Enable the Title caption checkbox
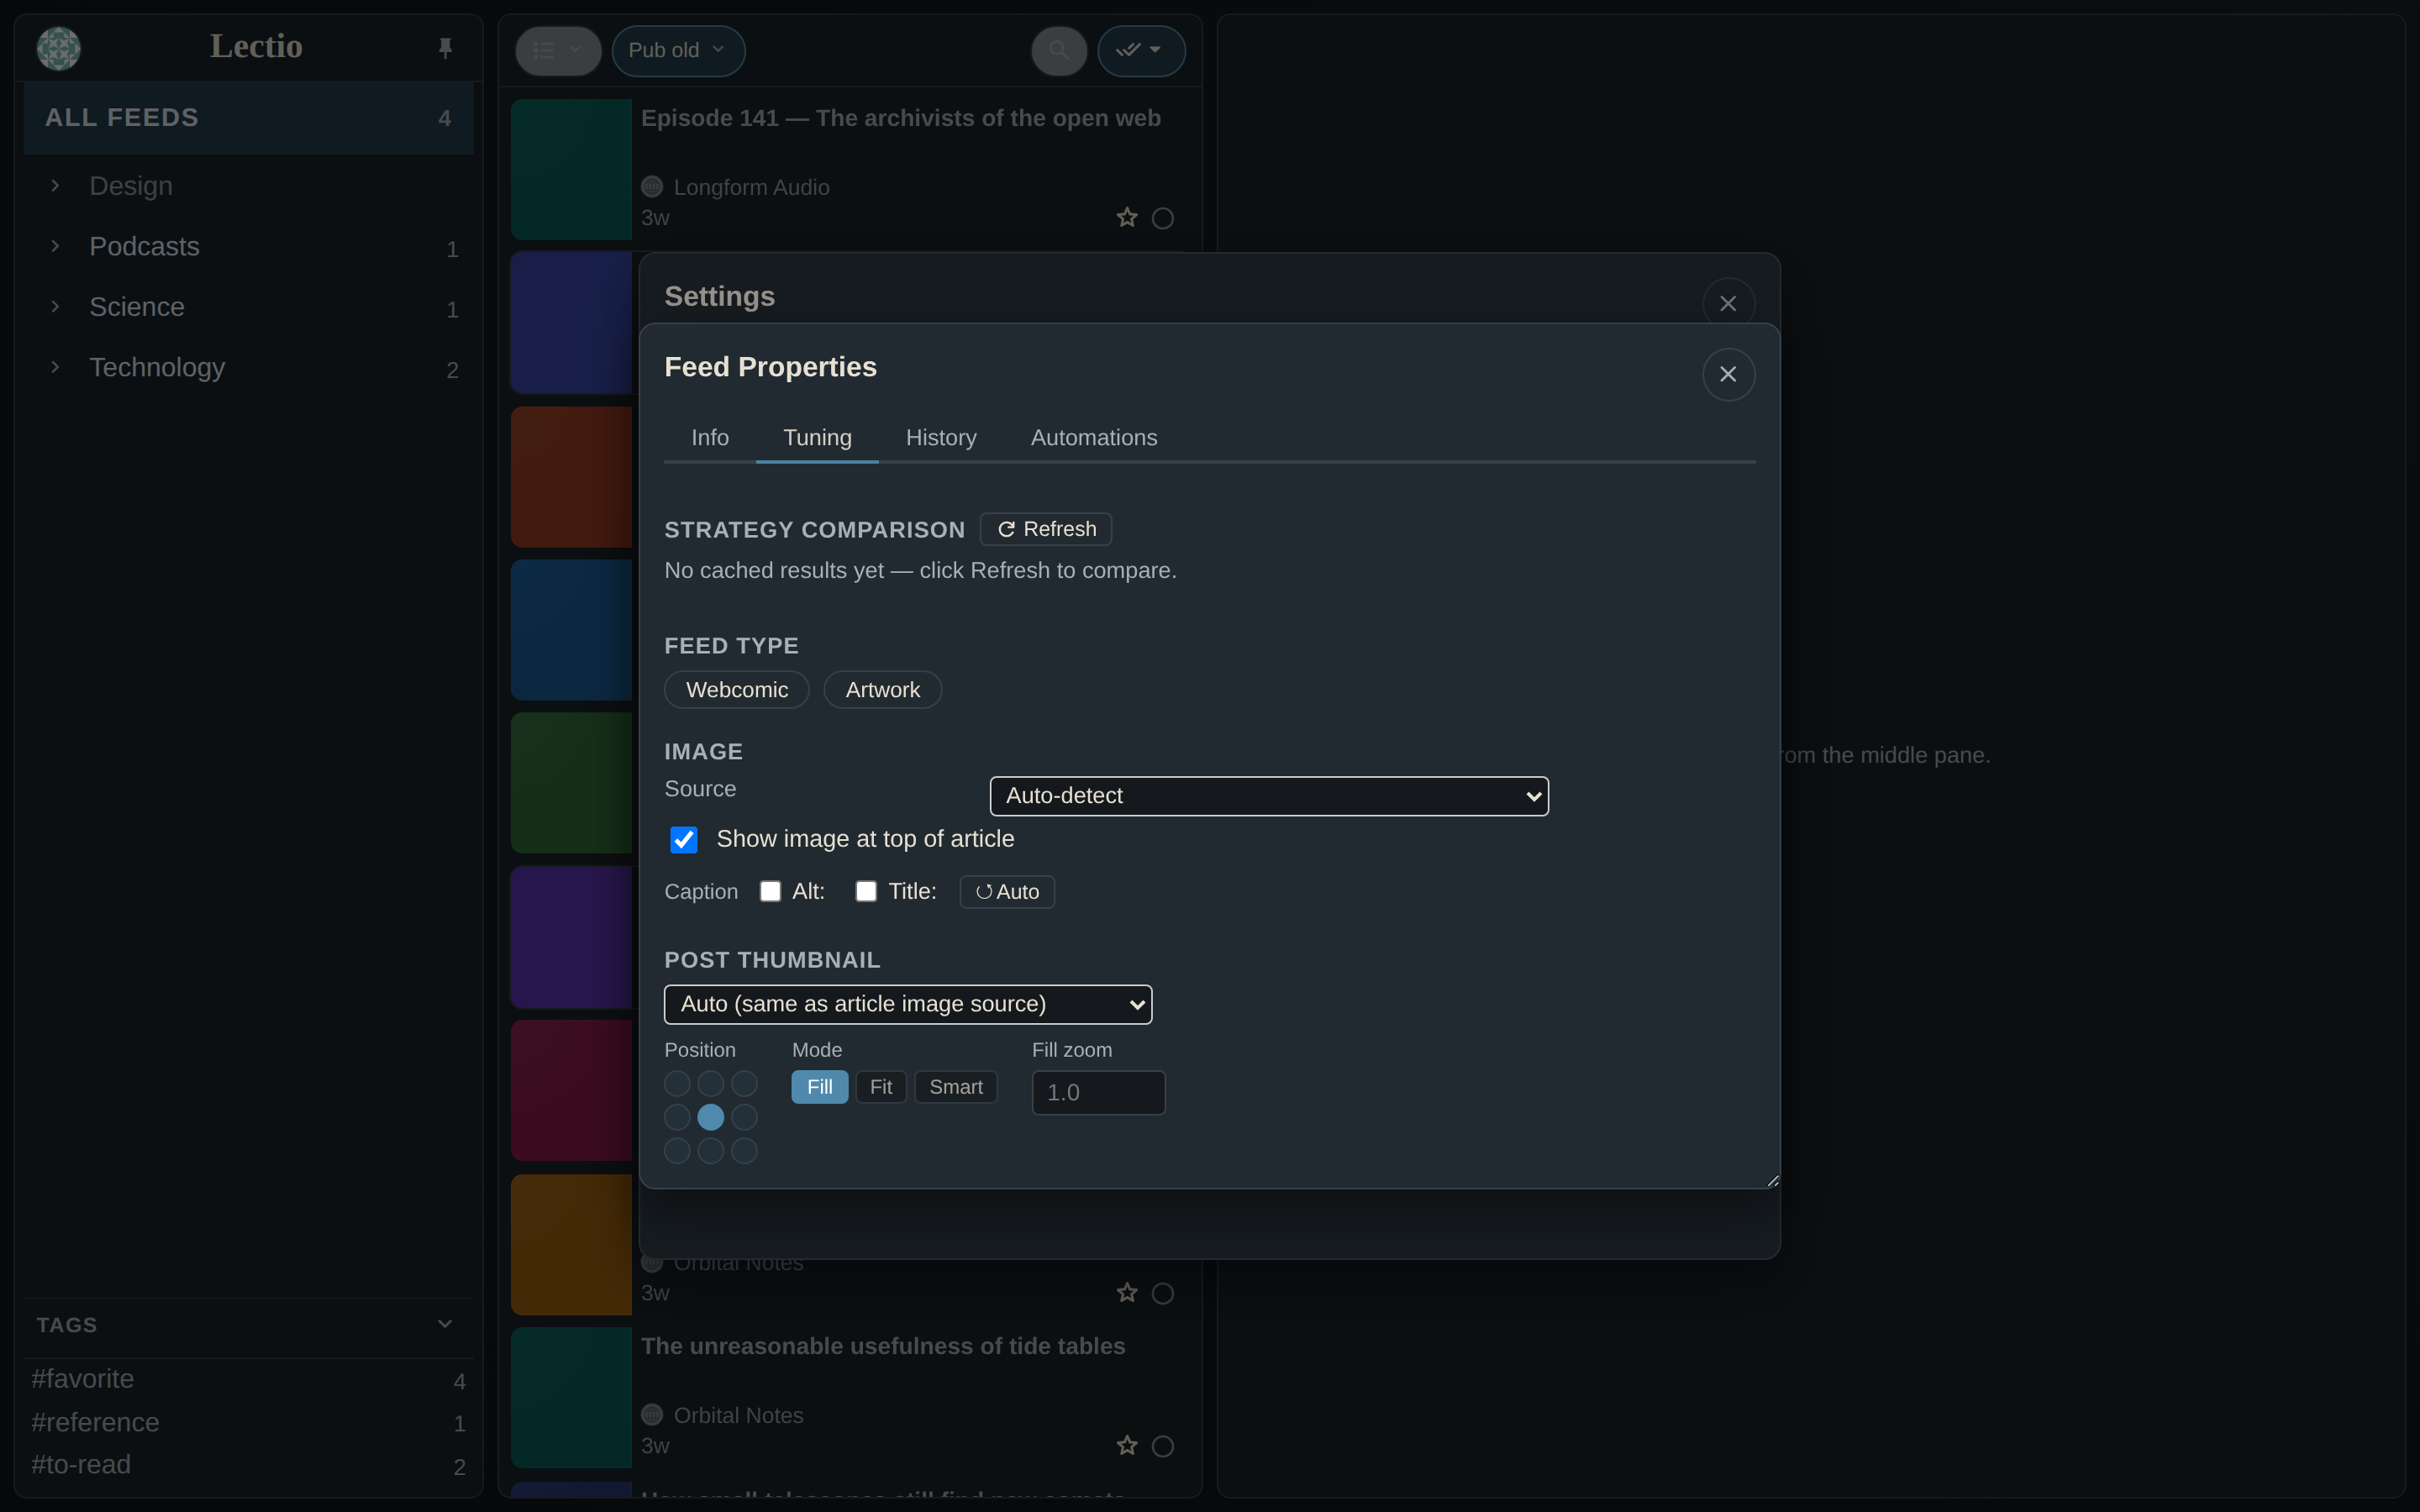 click(x=866, y=891)
